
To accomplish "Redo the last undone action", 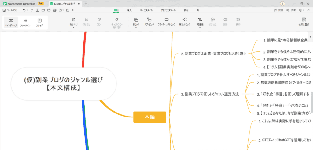I will tap(32, 10).
